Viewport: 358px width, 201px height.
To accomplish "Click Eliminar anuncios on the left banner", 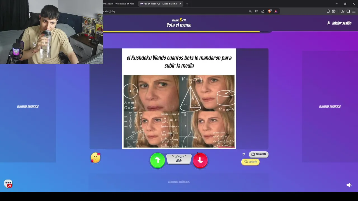I will [28, 106].
